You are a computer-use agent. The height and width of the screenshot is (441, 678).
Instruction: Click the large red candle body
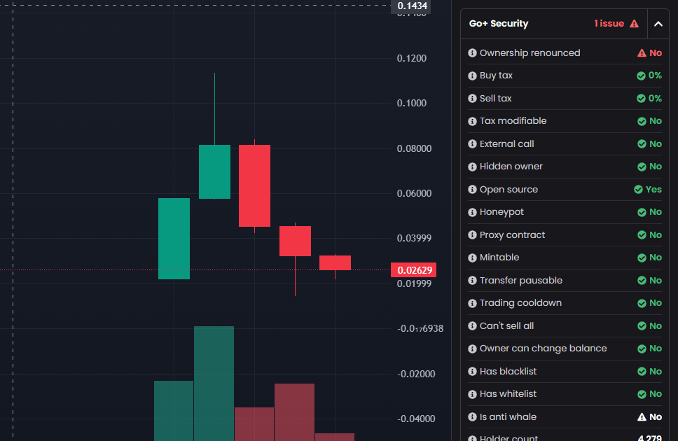pos(255,185)
